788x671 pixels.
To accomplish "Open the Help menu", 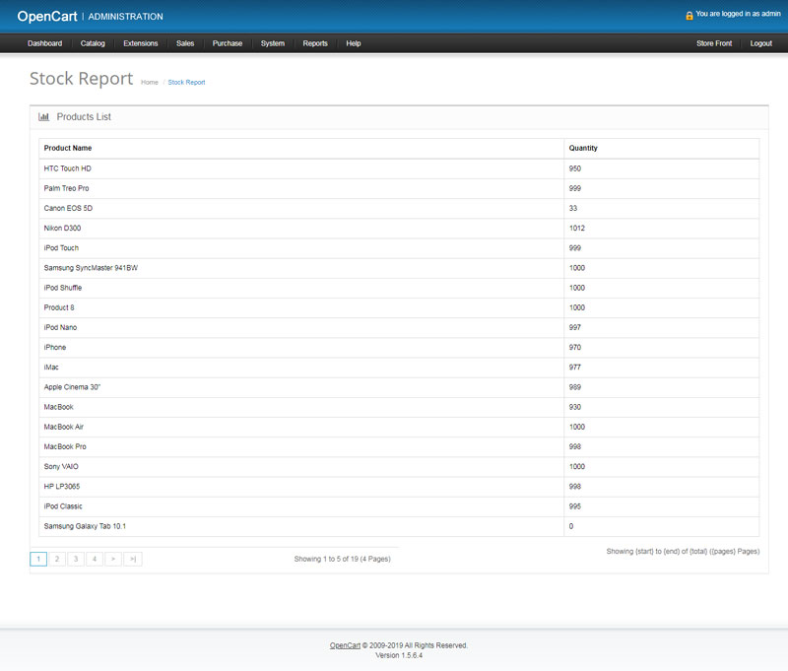I will (353, 43).
